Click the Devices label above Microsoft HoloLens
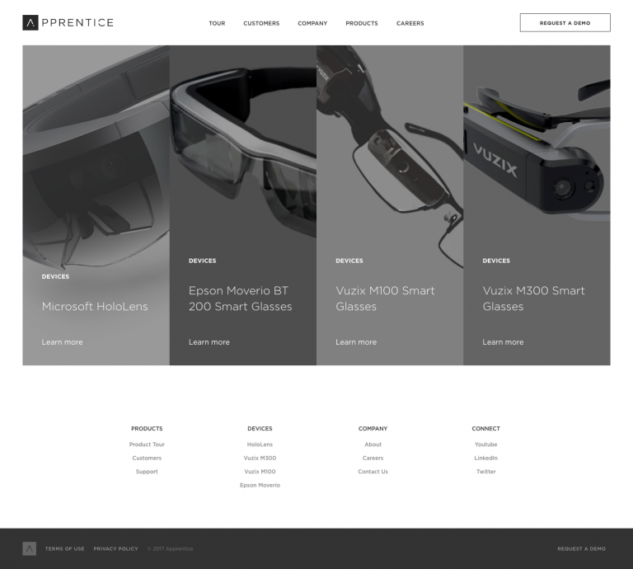 point(55,276)
